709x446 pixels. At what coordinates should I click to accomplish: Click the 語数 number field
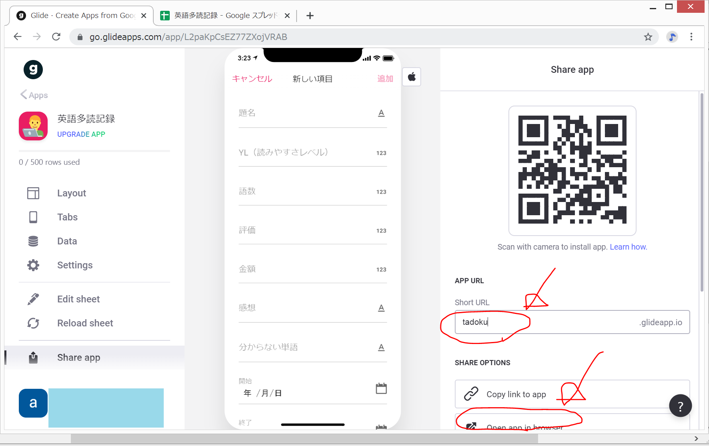click(x=313, y=191)
